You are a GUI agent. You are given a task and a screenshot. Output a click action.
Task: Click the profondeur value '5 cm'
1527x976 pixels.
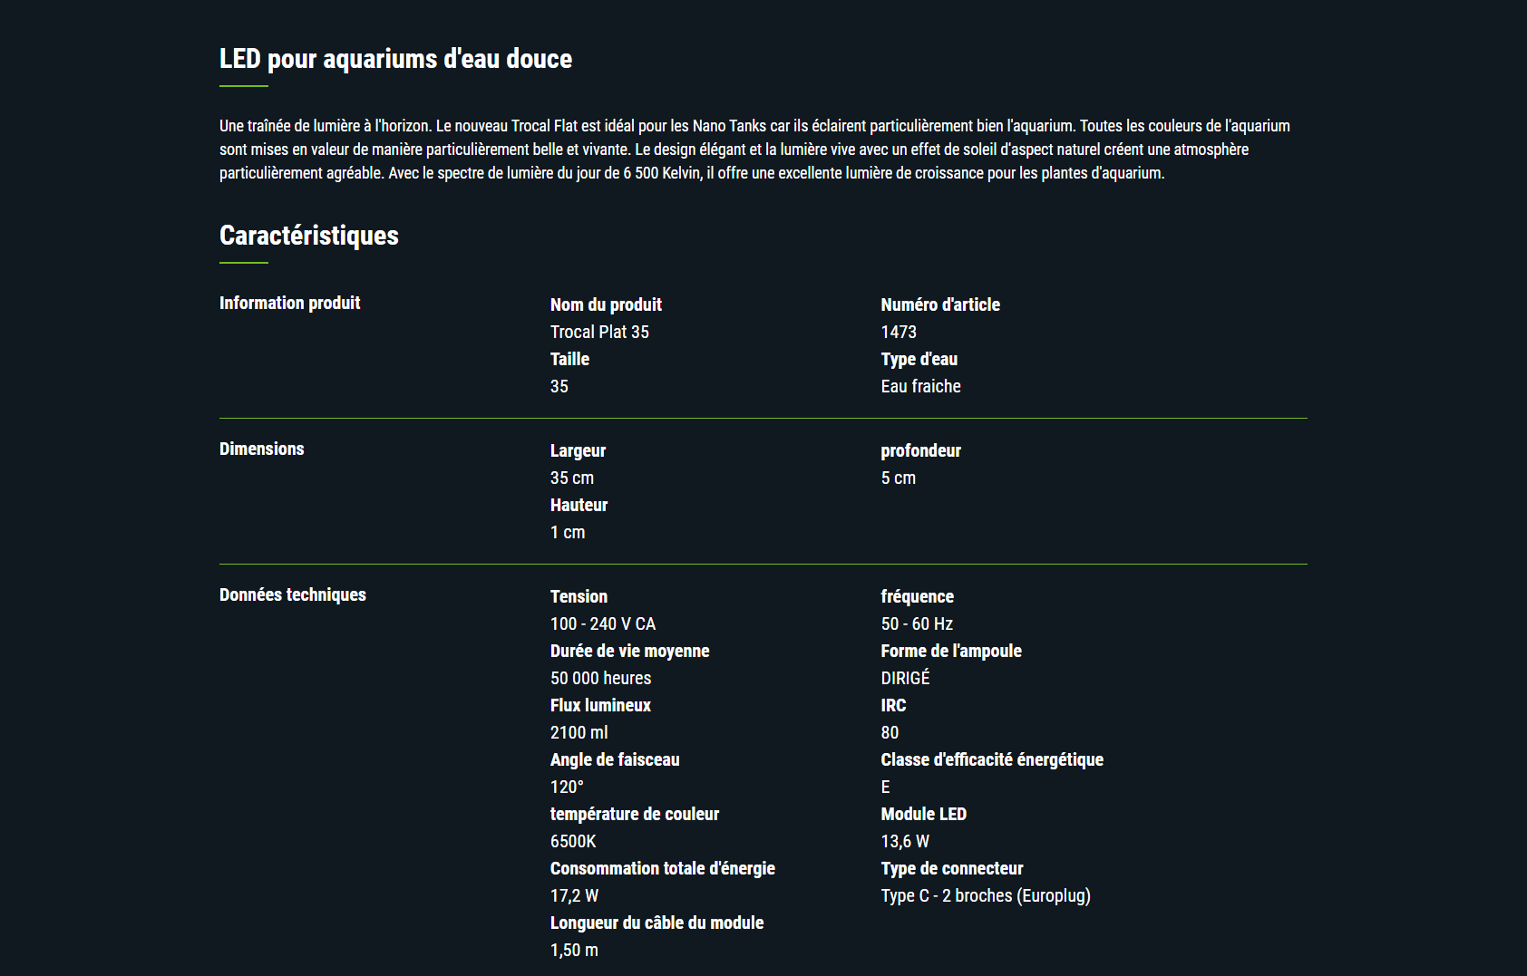point(899,478)
